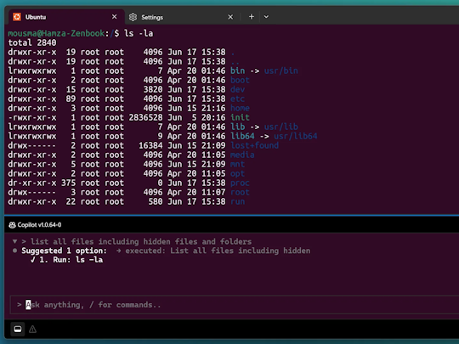Open a new tab with plus button
This screenshot has height=344, width=459.
(252, 17)
